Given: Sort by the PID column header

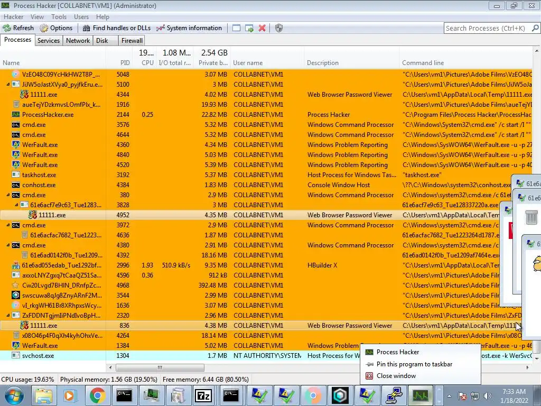Looking at the screenshot, I should (119, 63).
